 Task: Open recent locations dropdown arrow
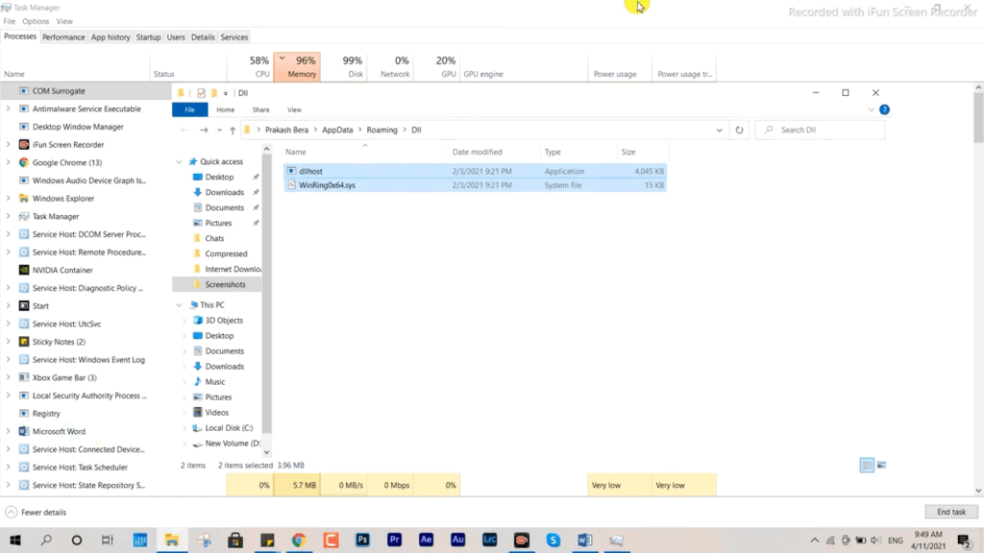(x=219, y=130)
